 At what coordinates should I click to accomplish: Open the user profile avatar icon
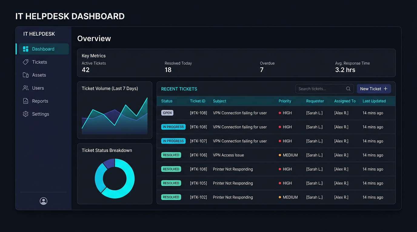point(44,201)
